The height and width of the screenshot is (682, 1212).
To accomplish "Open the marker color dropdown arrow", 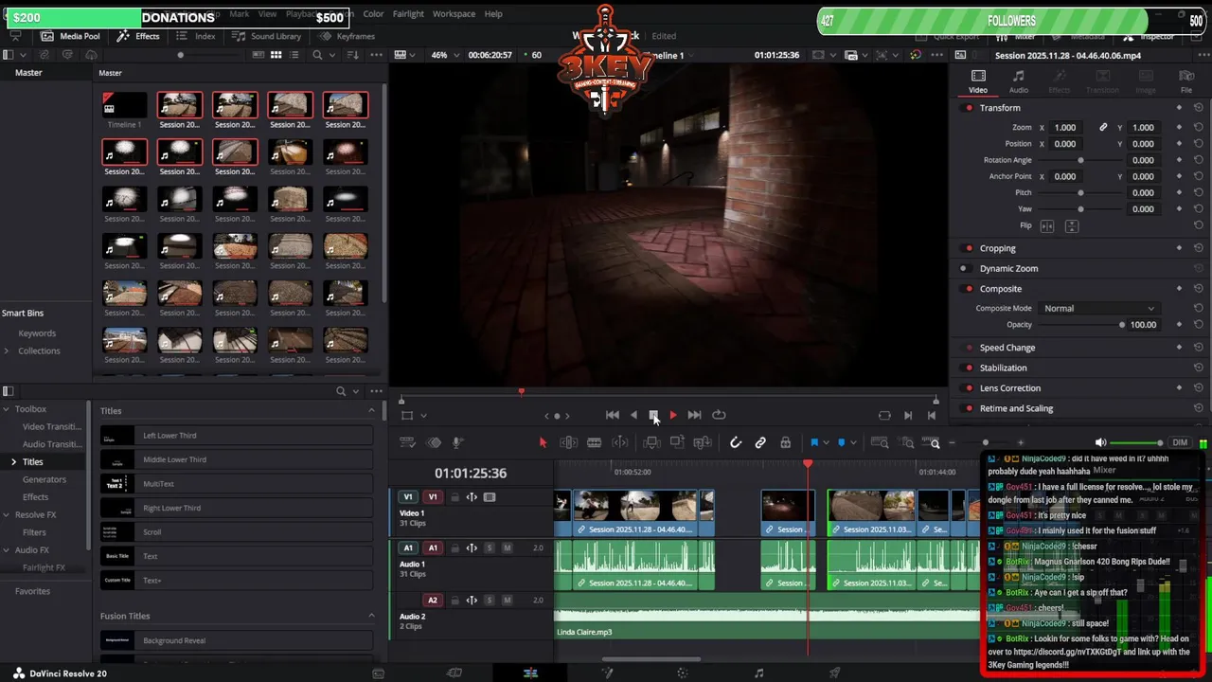I will coord(853,442).
